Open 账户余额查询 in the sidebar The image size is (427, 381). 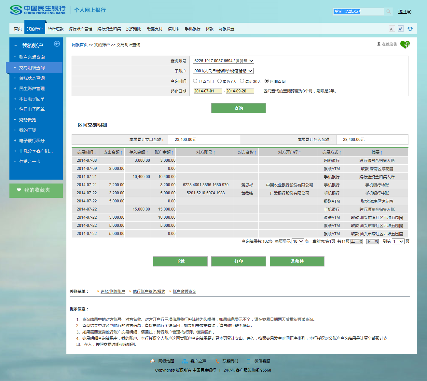[x=32, y=57]
